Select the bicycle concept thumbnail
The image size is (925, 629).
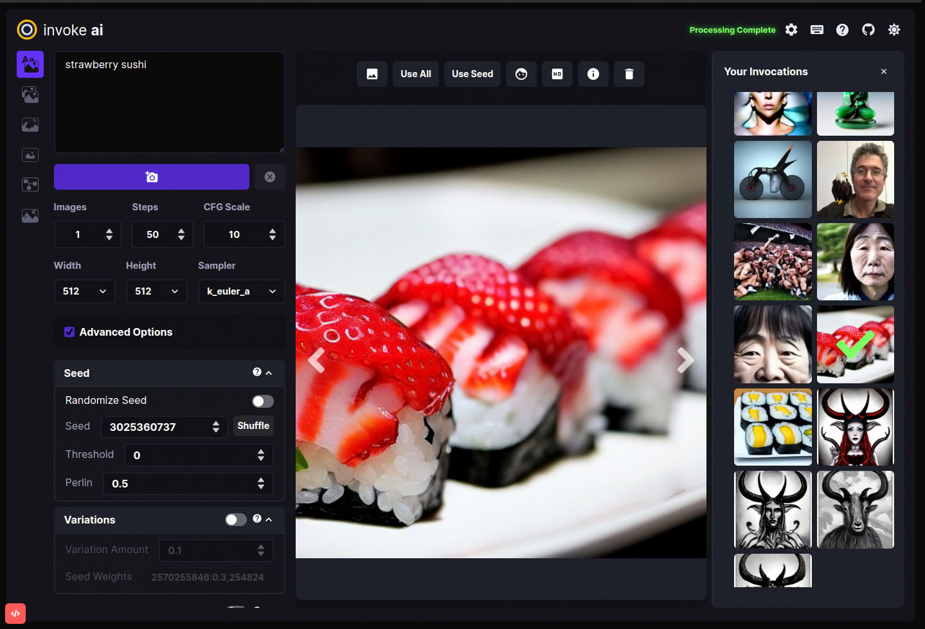773,179
